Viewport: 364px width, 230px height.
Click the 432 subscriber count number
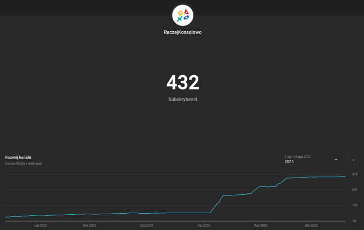click(x=182, y=83)
